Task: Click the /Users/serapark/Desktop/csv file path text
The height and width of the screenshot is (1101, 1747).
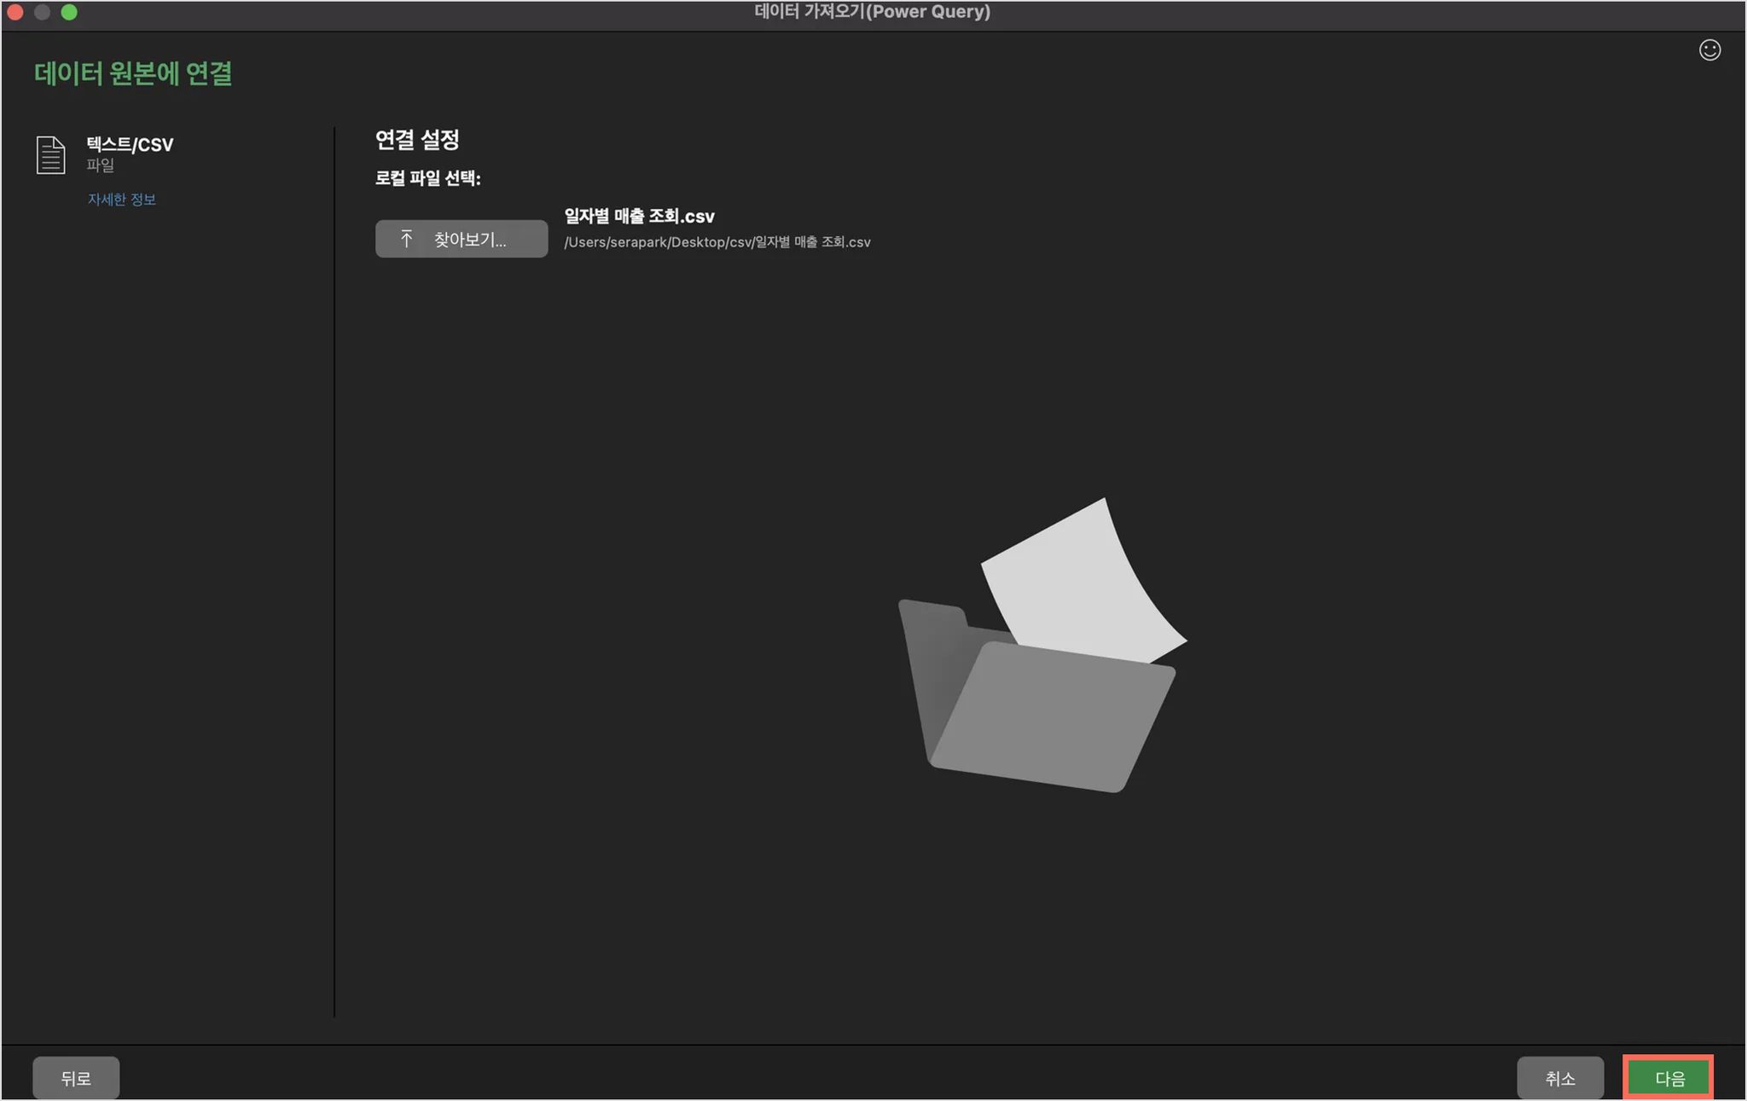Action: pos(717,242)
